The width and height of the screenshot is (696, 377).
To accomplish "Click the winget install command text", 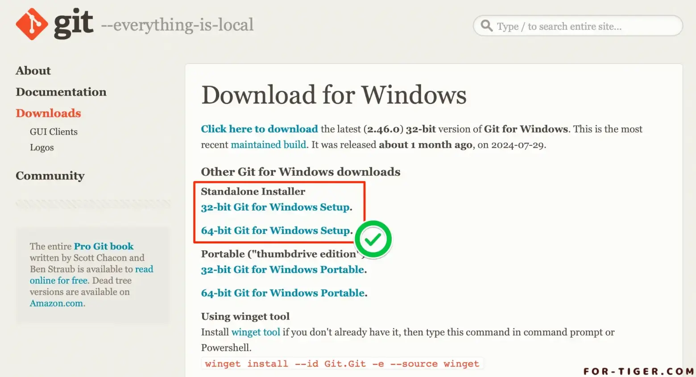I will pyautogui.click(x=342, y=364).
